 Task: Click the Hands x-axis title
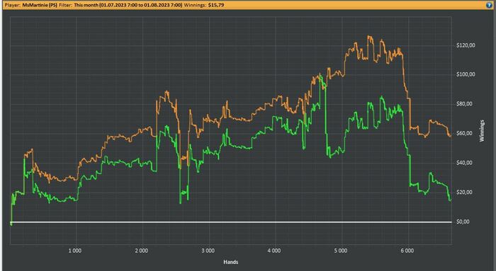click(x=230, y=263)
